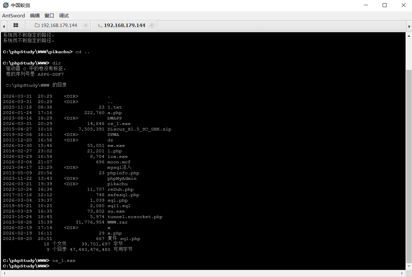The width and height of the screenshot is (412, 277).
Task: Click the x.php file name
Action: click(115, 233)
